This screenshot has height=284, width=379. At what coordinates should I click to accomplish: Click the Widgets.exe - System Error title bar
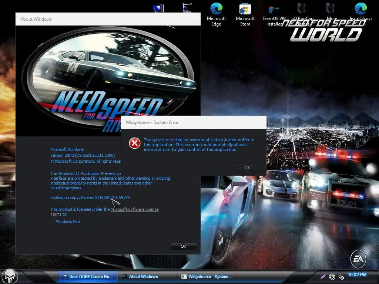click(194, 122)
